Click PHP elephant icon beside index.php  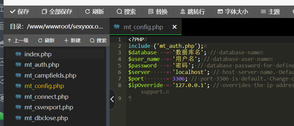(x=18, y=54)
